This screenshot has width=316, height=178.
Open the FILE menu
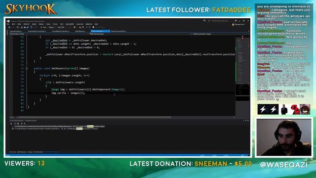[8, 24]
